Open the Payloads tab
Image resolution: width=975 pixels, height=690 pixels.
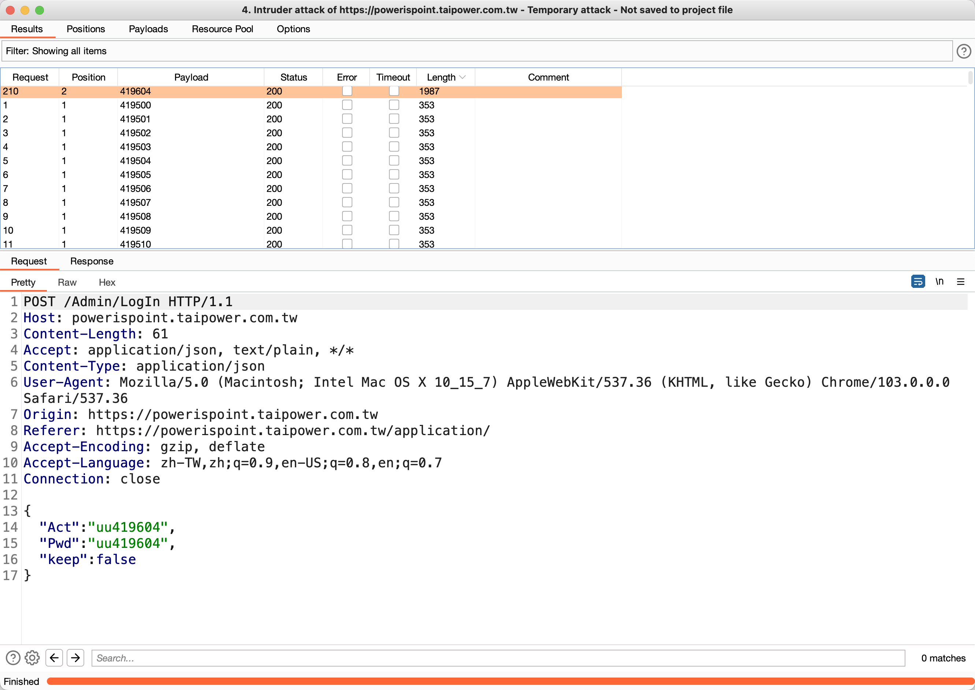(148, 29)
